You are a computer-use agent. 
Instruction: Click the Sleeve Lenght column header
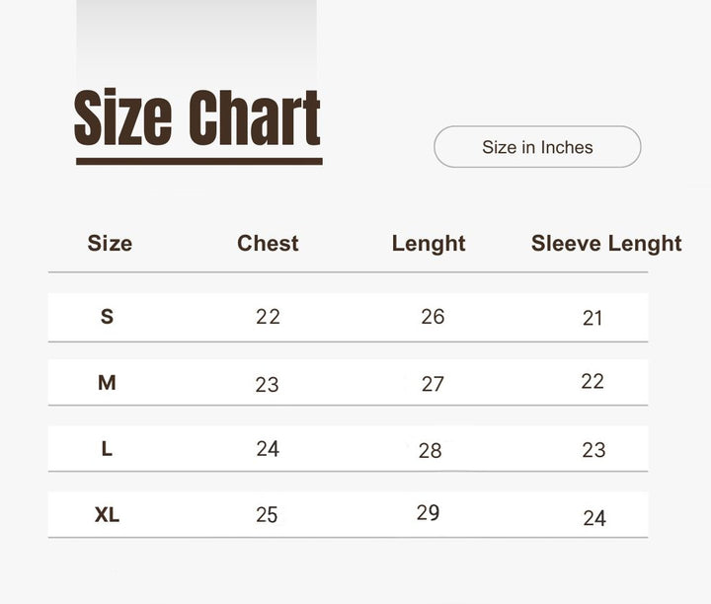pyautogui.click(x=606, y=243)
